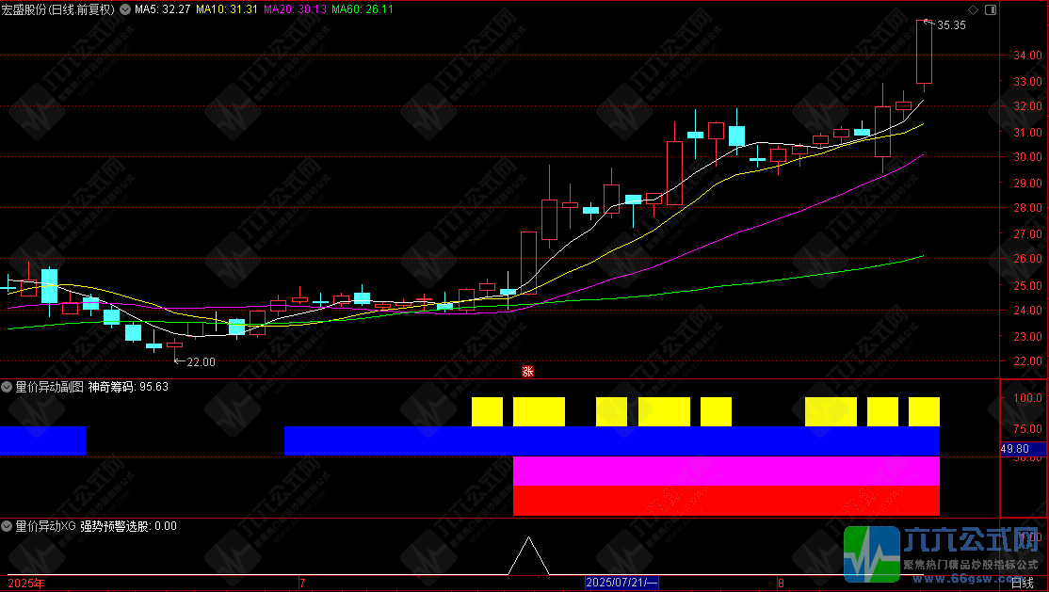Open the dropdown arrow beside 宏盛股份 title
This screenshot has height=592, width=1049.
[x=125, y=9]
